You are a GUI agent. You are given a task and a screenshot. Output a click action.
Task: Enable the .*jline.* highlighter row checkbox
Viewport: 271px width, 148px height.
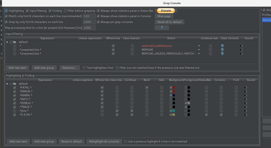pos(15,111)
